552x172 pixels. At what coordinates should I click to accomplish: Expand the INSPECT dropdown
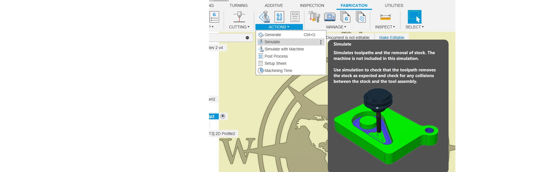point(385,27)
